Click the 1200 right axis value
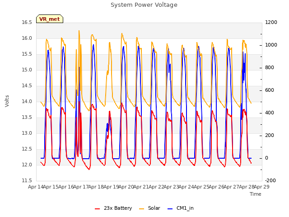This screenshot has height=217, width=289. (271, 23)
